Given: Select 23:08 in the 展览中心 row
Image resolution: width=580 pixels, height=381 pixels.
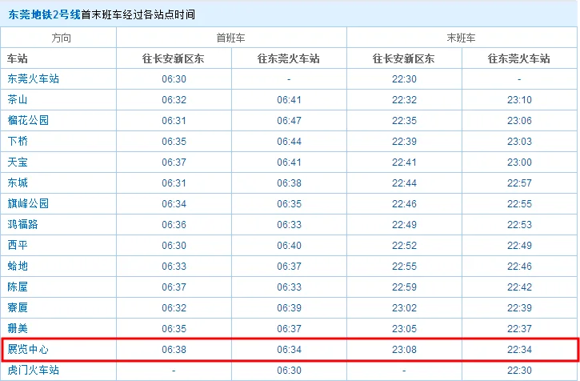Looking at the screenshot, I should [x=404, y=350].
